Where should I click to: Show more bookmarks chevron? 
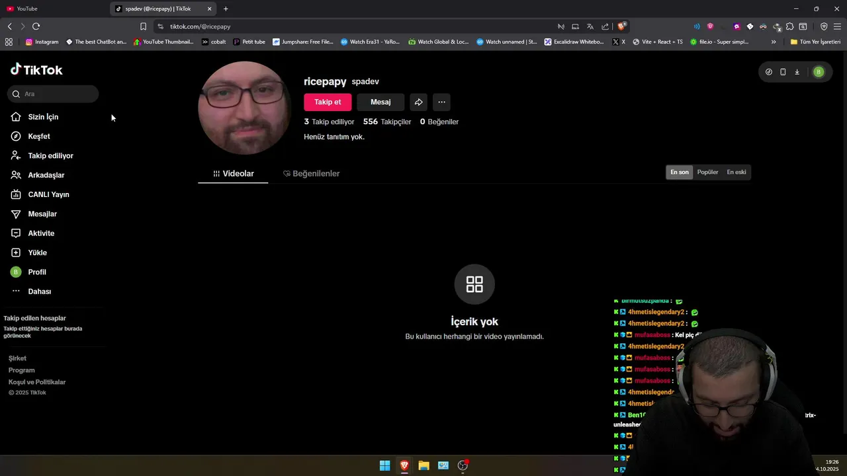click(774, 42)
